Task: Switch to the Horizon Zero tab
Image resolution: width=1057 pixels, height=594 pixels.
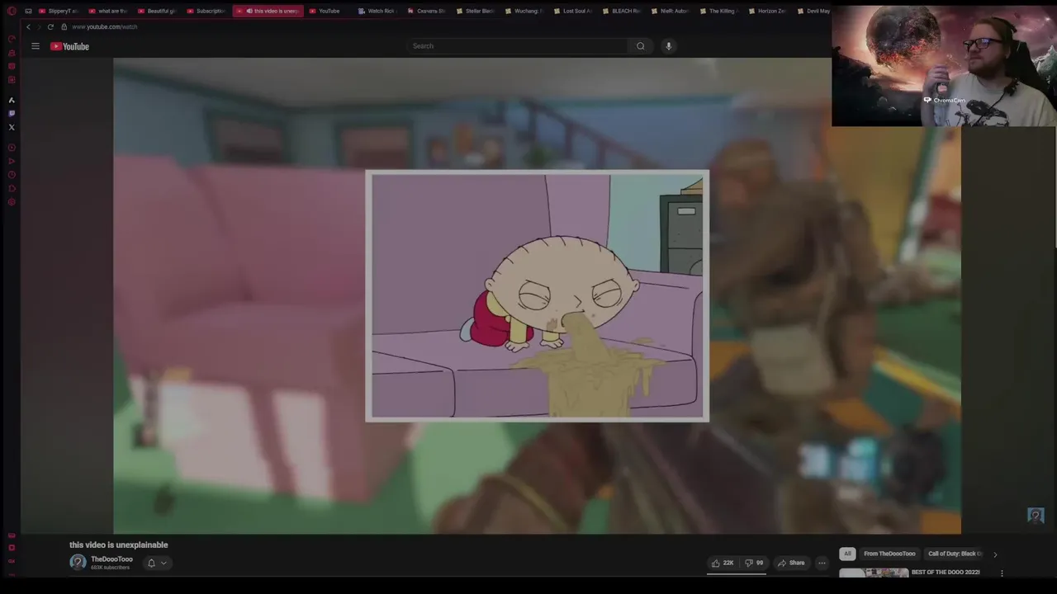Action: 767,11
